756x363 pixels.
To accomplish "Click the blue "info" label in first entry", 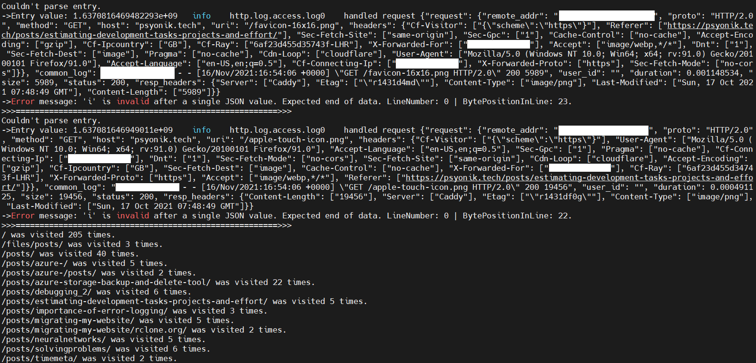I will click(x=202, y=16).
